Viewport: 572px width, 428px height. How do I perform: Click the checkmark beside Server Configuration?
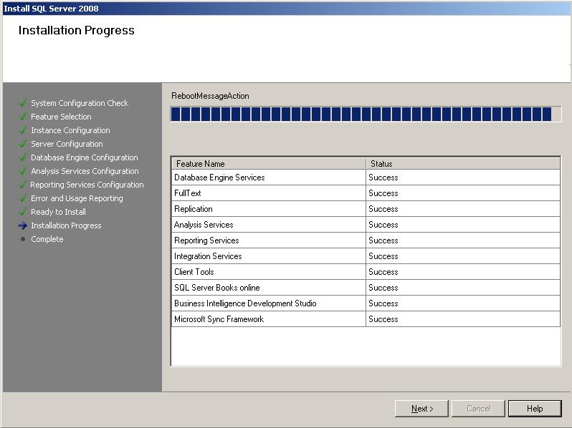tap(23, 144)
